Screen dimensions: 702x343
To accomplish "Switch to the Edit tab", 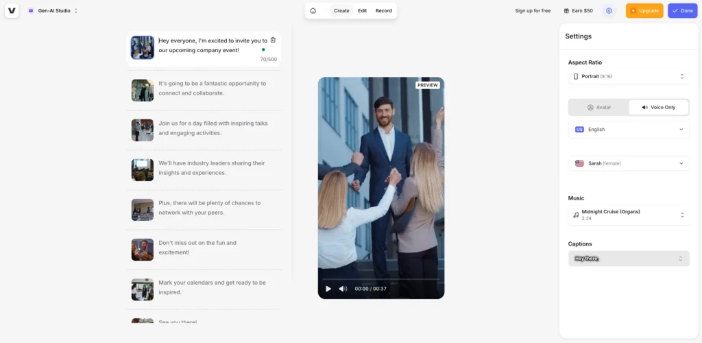I will point(362,11).
